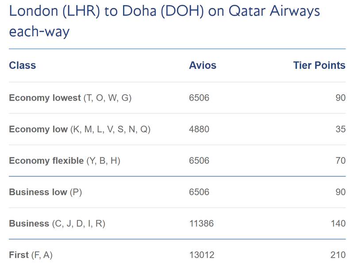Click the 11386 Avios value

pos(201,224)
